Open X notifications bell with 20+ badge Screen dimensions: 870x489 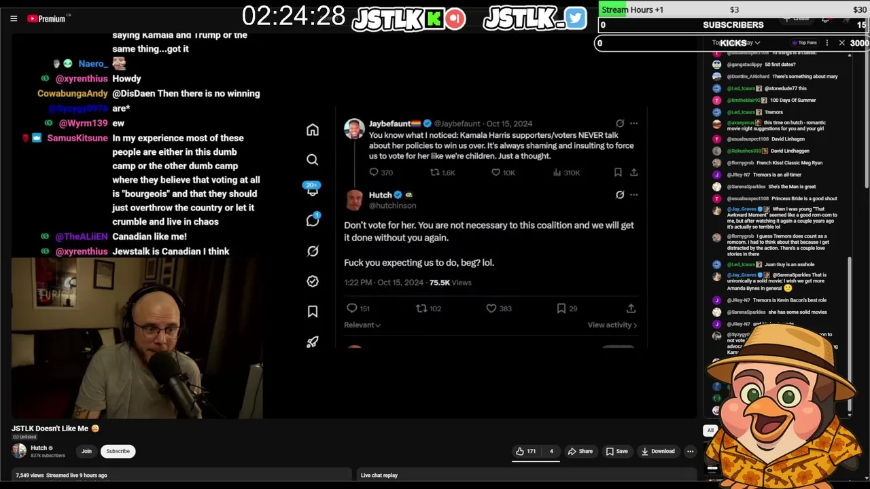tap(312, 189)
